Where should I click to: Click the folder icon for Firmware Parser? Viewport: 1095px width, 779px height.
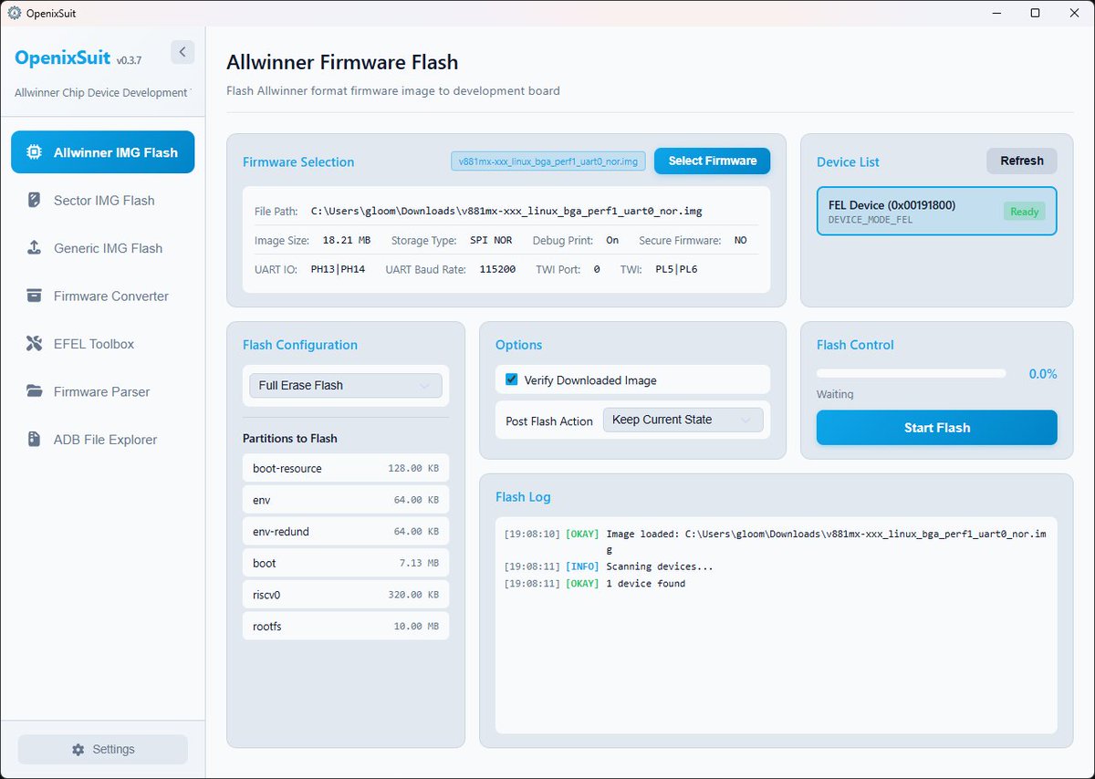34,391
